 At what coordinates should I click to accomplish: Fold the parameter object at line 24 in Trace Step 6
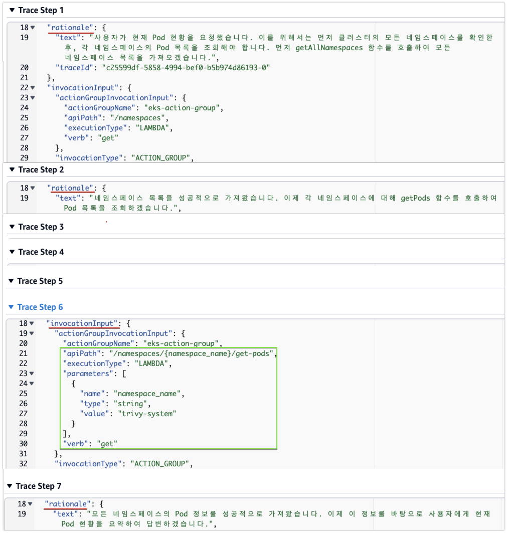(x=32, y=384)
